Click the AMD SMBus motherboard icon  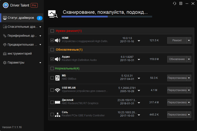point(58,78)
